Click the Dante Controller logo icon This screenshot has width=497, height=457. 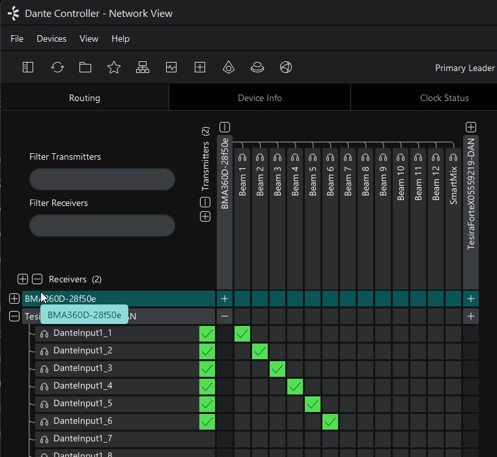[x=14, y=14]
